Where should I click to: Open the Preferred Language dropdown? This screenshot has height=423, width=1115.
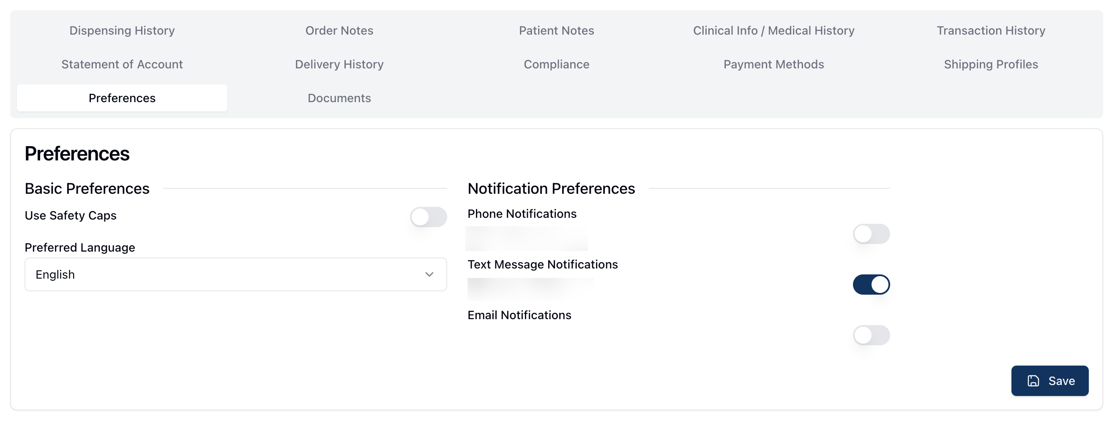tap(235, 274)
